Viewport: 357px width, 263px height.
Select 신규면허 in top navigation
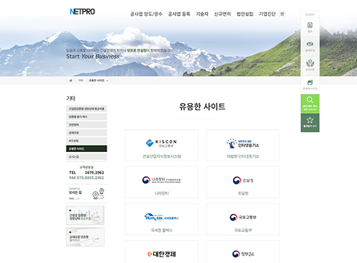[x=222, y=14]
